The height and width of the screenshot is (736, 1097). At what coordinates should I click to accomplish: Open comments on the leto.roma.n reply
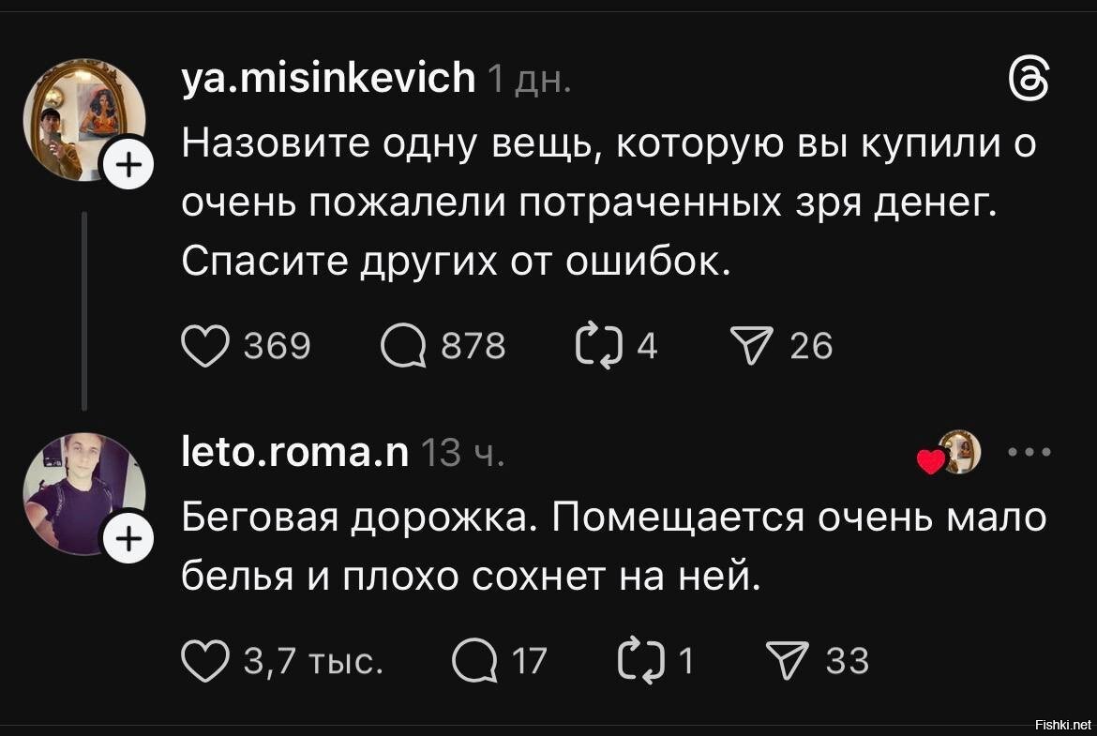pyautogui.click(x=473, y=661)
